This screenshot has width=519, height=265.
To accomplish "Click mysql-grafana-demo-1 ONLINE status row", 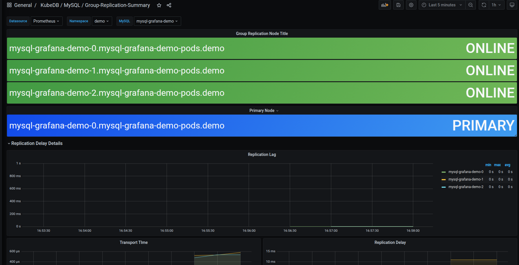I will coord(262,71).
